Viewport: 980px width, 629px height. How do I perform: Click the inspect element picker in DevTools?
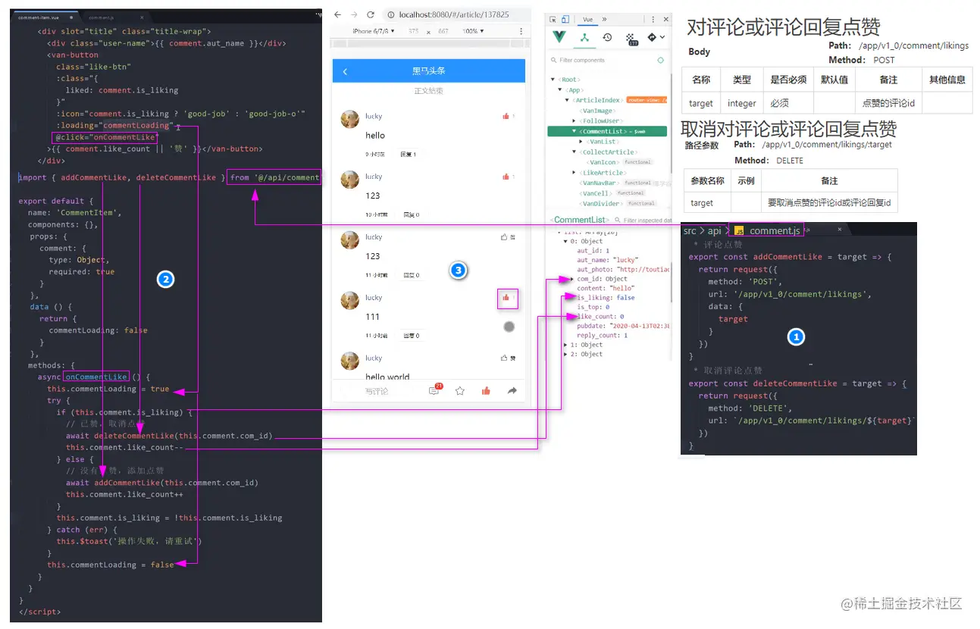click(x=553, y=19)
